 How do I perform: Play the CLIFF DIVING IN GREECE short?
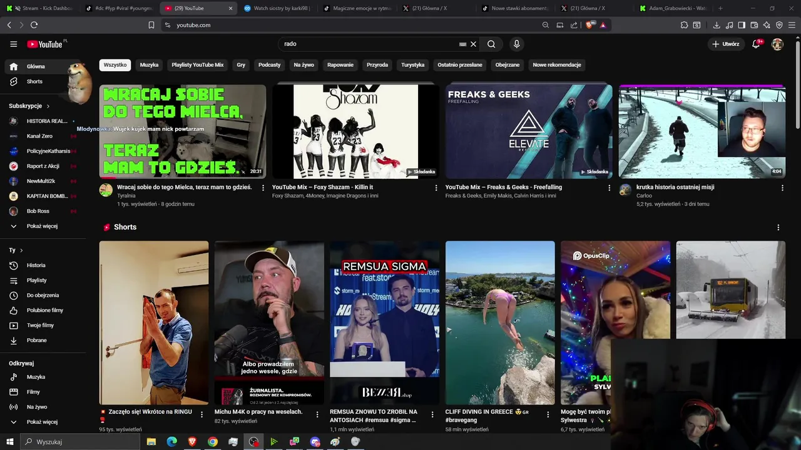(x=500, y=322)
